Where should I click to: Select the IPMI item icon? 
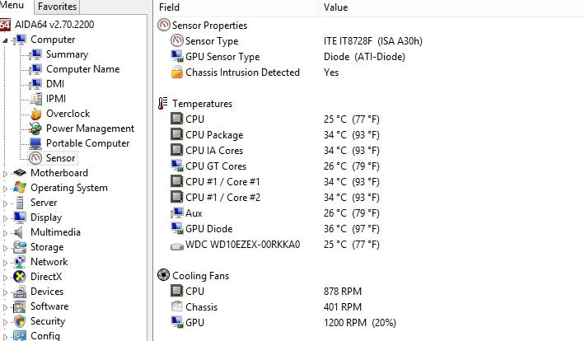pyautogui.click(x=35, y=99)
